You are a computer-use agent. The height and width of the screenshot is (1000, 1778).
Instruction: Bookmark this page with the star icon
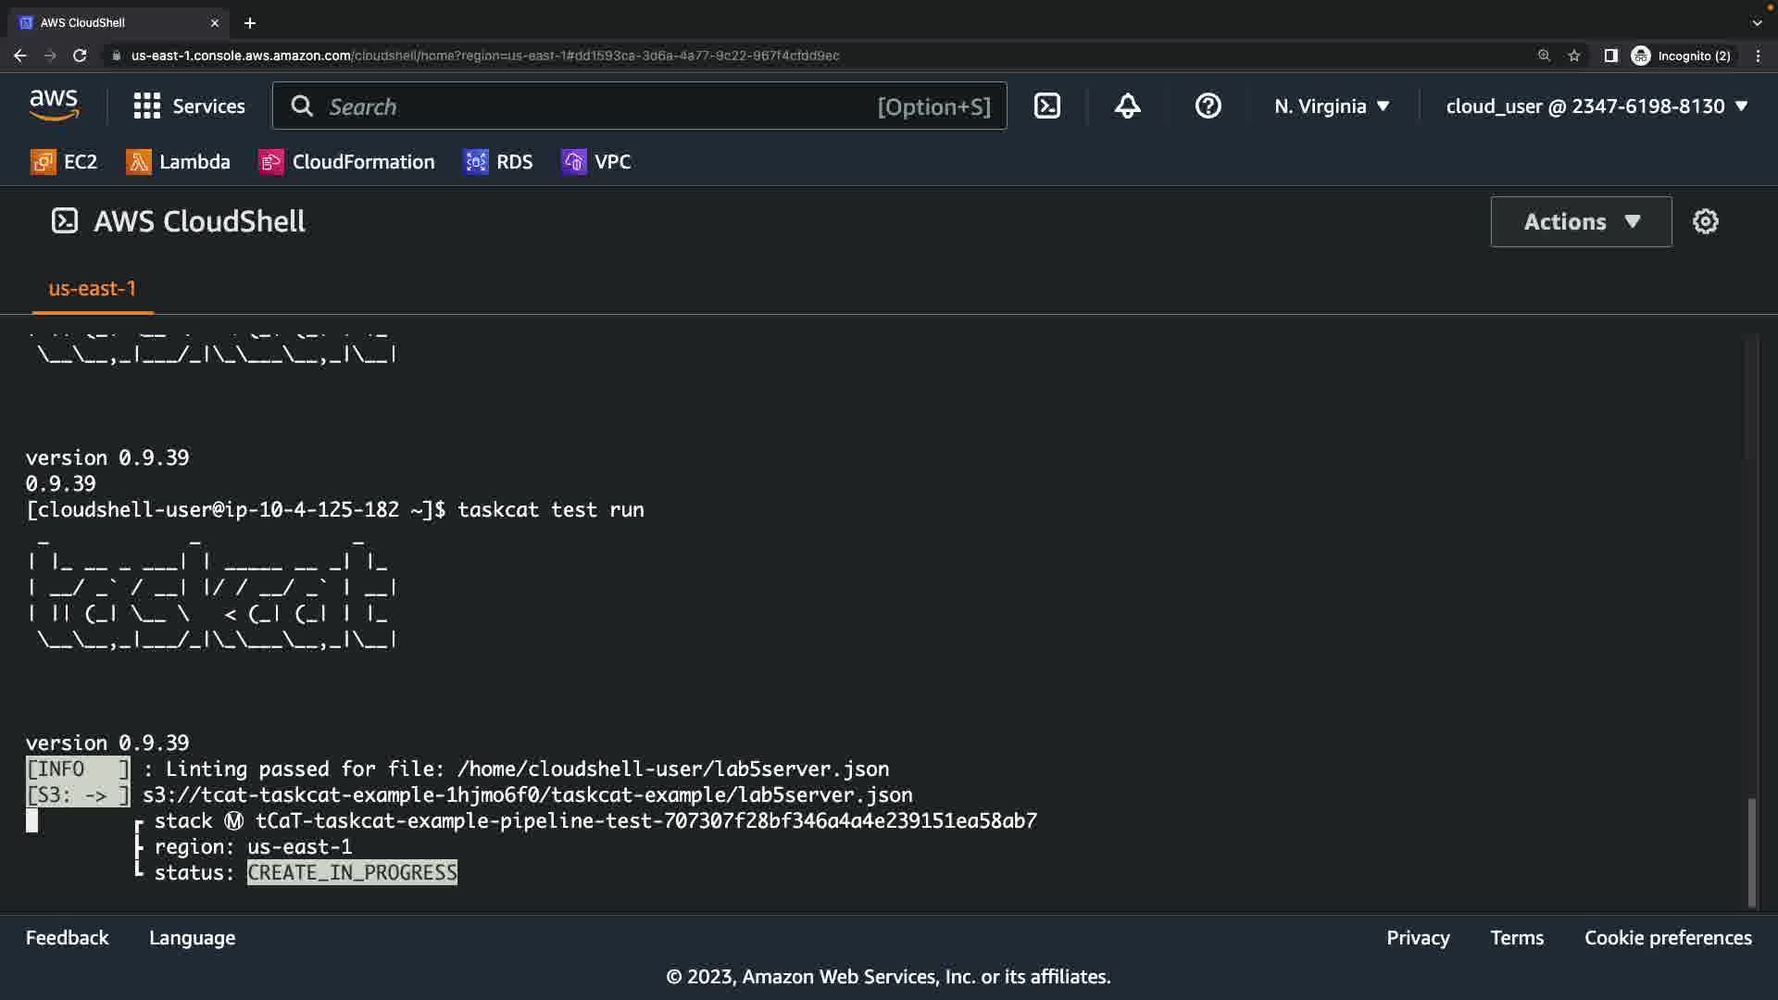[1574, 56]
